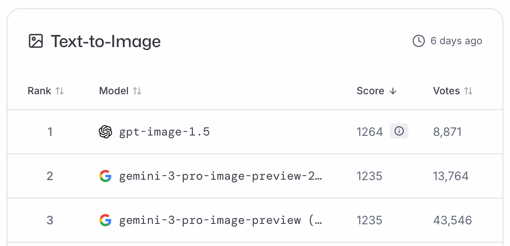The height and width of the screenshot is (246, 510).
Task: Sort by Rank column header
Action: pos(40,91)
